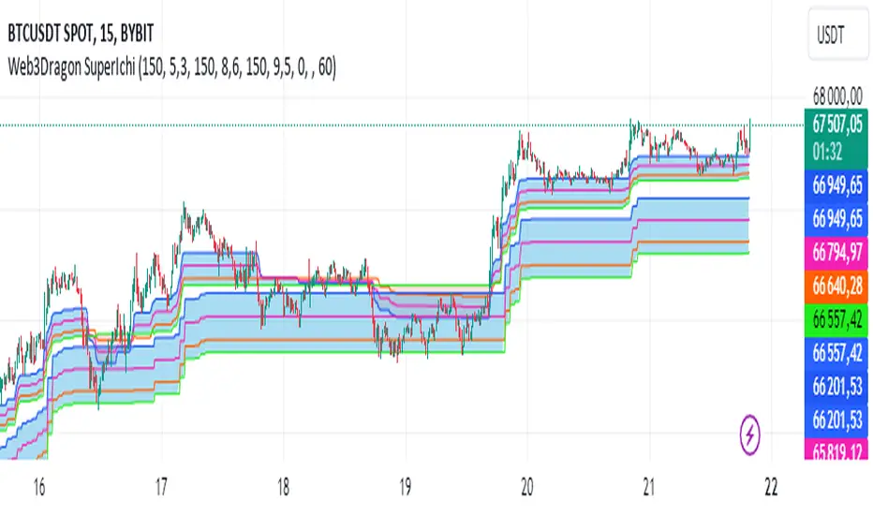Click date 21 on the time axis

tap(648, 488)
